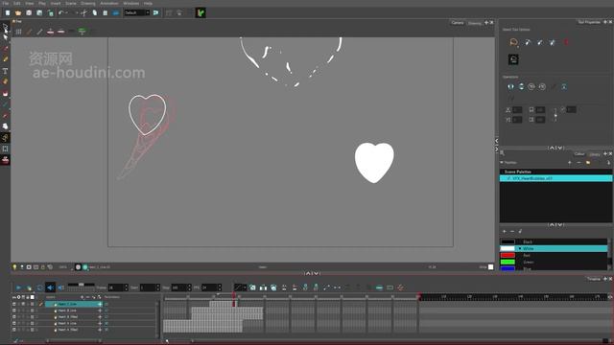Toggle enable checkbox of Heart_A_Filled layer
Viewport: 614px width, 345px height.
click(14, 330)
